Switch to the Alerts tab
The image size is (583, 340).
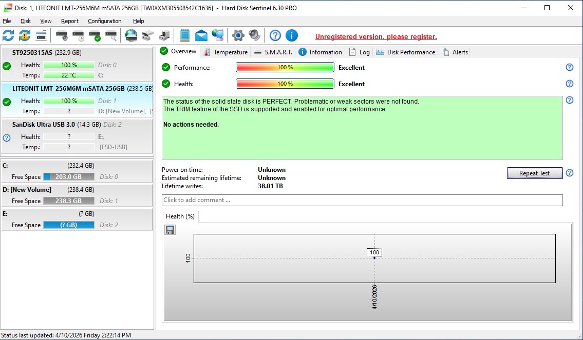coord(455,52)
